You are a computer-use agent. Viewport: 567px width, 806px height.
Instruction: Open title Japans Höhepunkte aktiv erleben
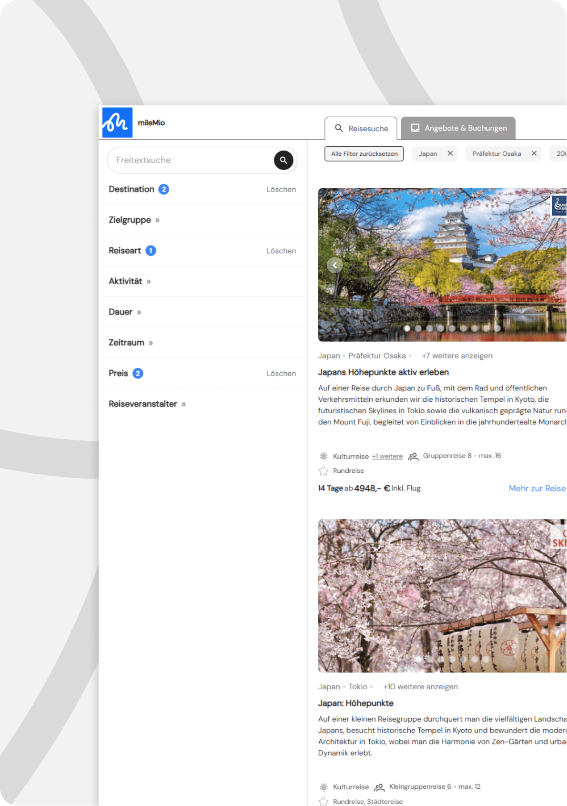(384, 372)
